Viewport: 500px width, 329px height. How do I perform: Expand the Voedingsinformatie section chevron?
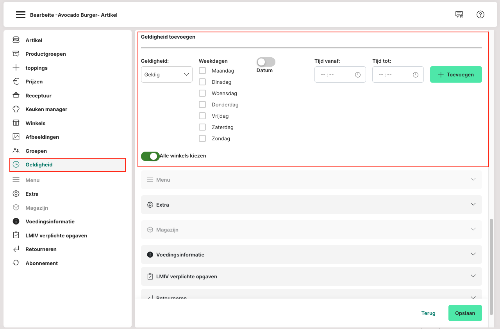pyautogui.click(x=473, y=254)
